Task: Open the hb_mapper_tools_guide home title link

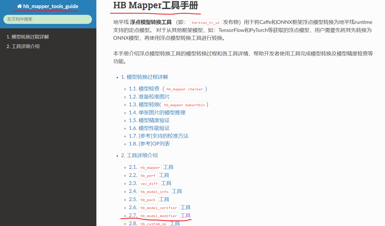Action: coord(50,6)
